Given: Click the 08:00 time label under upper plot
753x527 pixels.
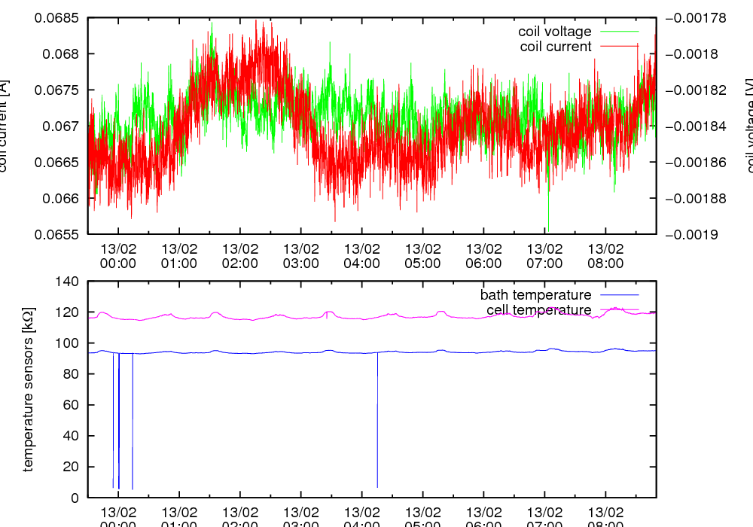Looking at the screenshot, I should click(605, 256).
